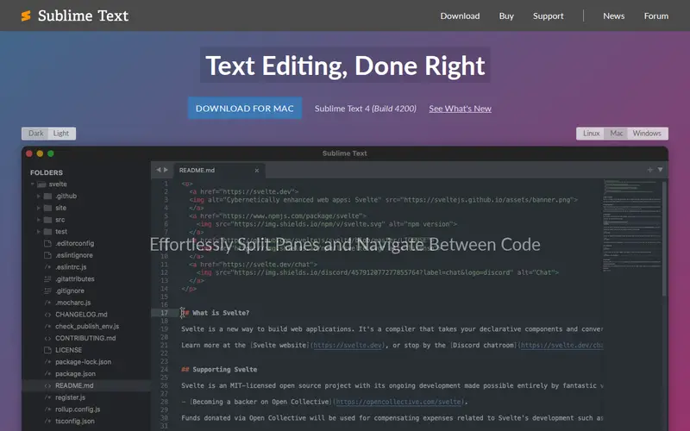Open the Buy page link
Image resolution: width=690 pixels, height=431 pixels.
pos(506,16)
